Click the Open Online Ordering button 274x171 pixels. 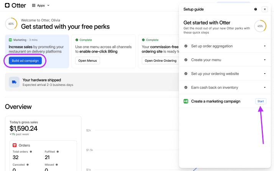point(160,61)
